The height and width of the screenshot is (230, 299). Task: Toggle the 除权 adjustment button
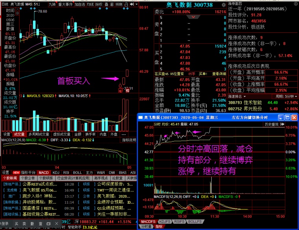point(99,4)
